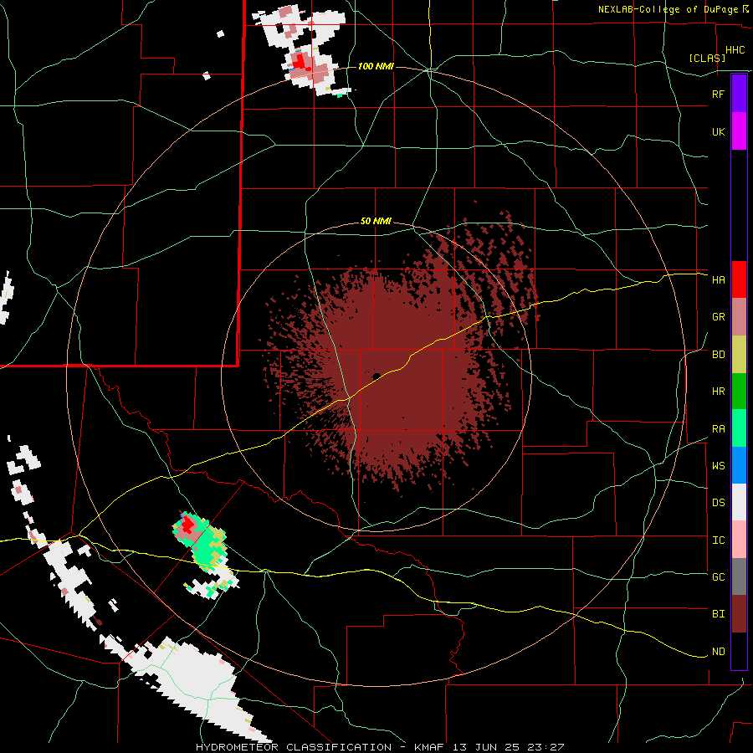Click the '[CLAS]' units label
The image size is (753, 753).
[707, 58]
